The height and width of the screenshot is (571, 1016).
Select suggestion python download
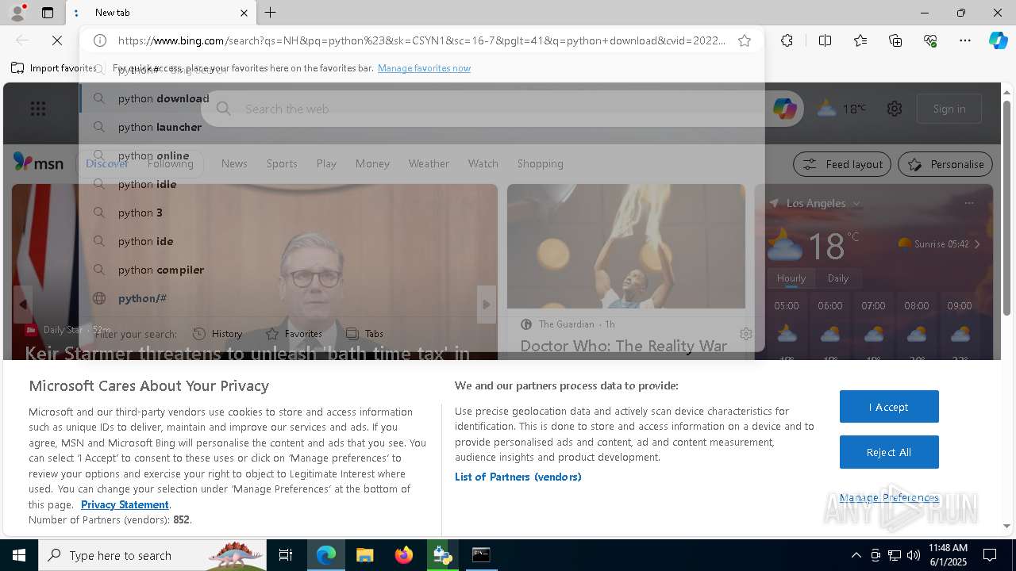click(421, 98)
